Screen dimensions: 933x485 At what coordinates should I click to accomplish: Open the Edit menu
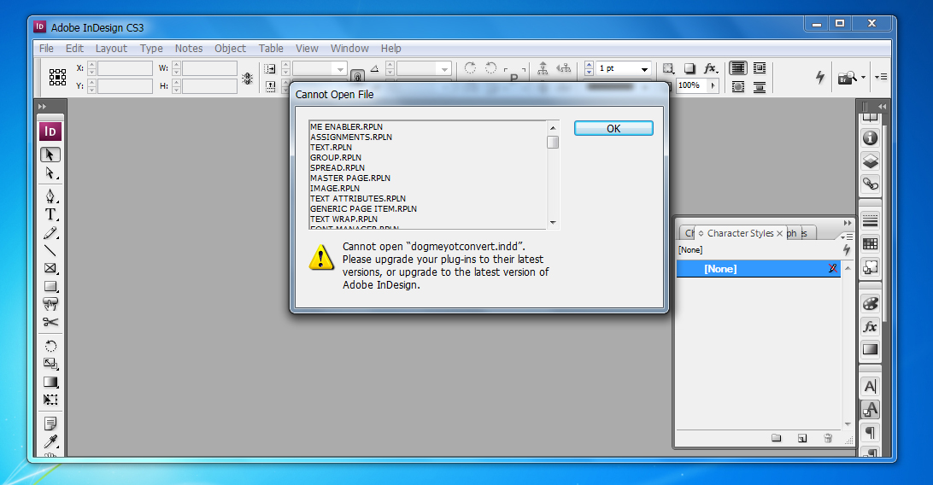74,48
